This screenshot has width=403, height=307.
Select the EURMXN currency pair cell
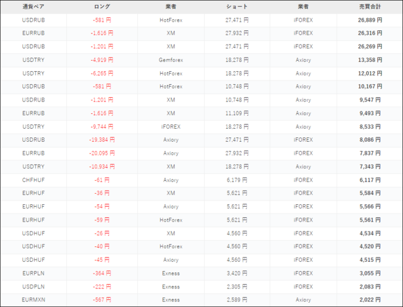click(x=33, y=300)
